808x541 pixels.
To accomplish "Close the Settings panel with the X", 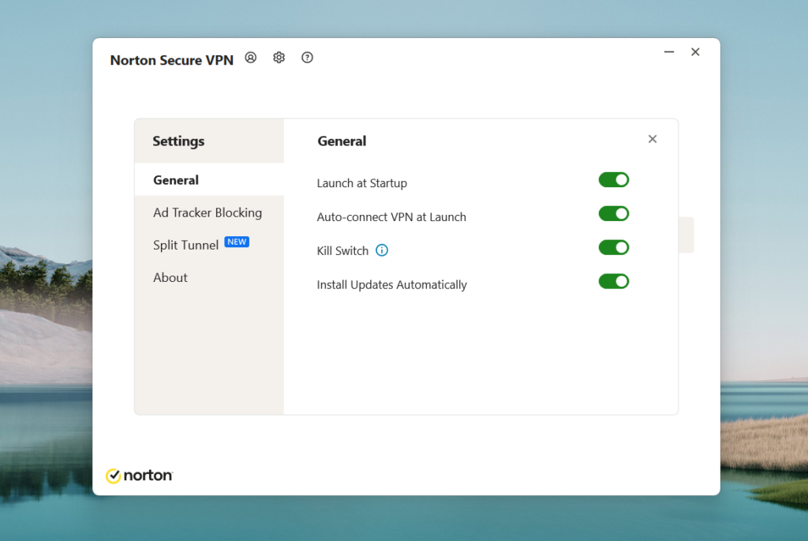I will point(653,138).
